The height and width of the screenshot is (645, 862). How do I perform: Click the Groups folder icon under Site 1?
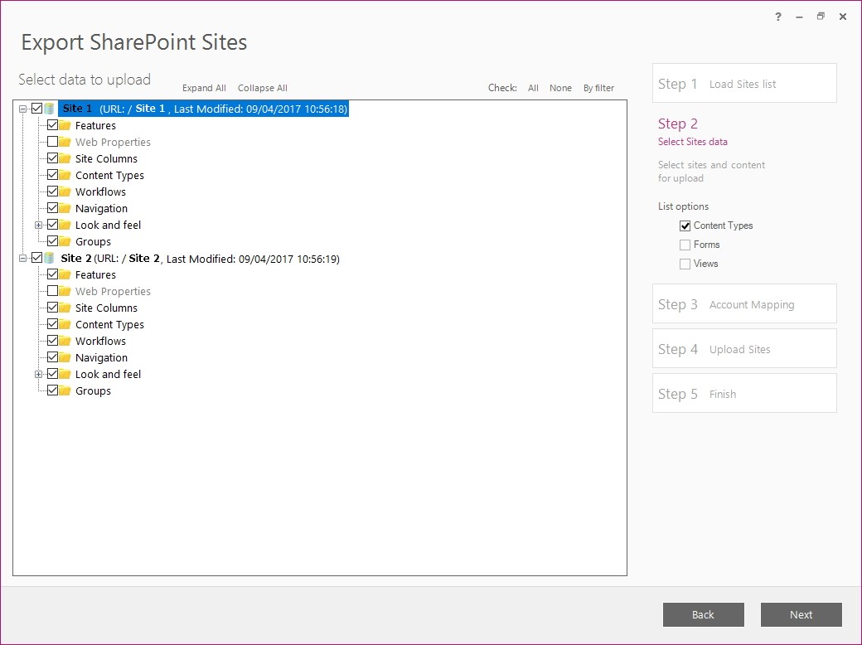[x=65, y=241]
